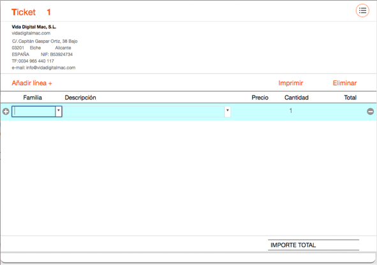Click the minus circle icon to remove line
This screenshot has height=265, width=377.
point(370,111)
